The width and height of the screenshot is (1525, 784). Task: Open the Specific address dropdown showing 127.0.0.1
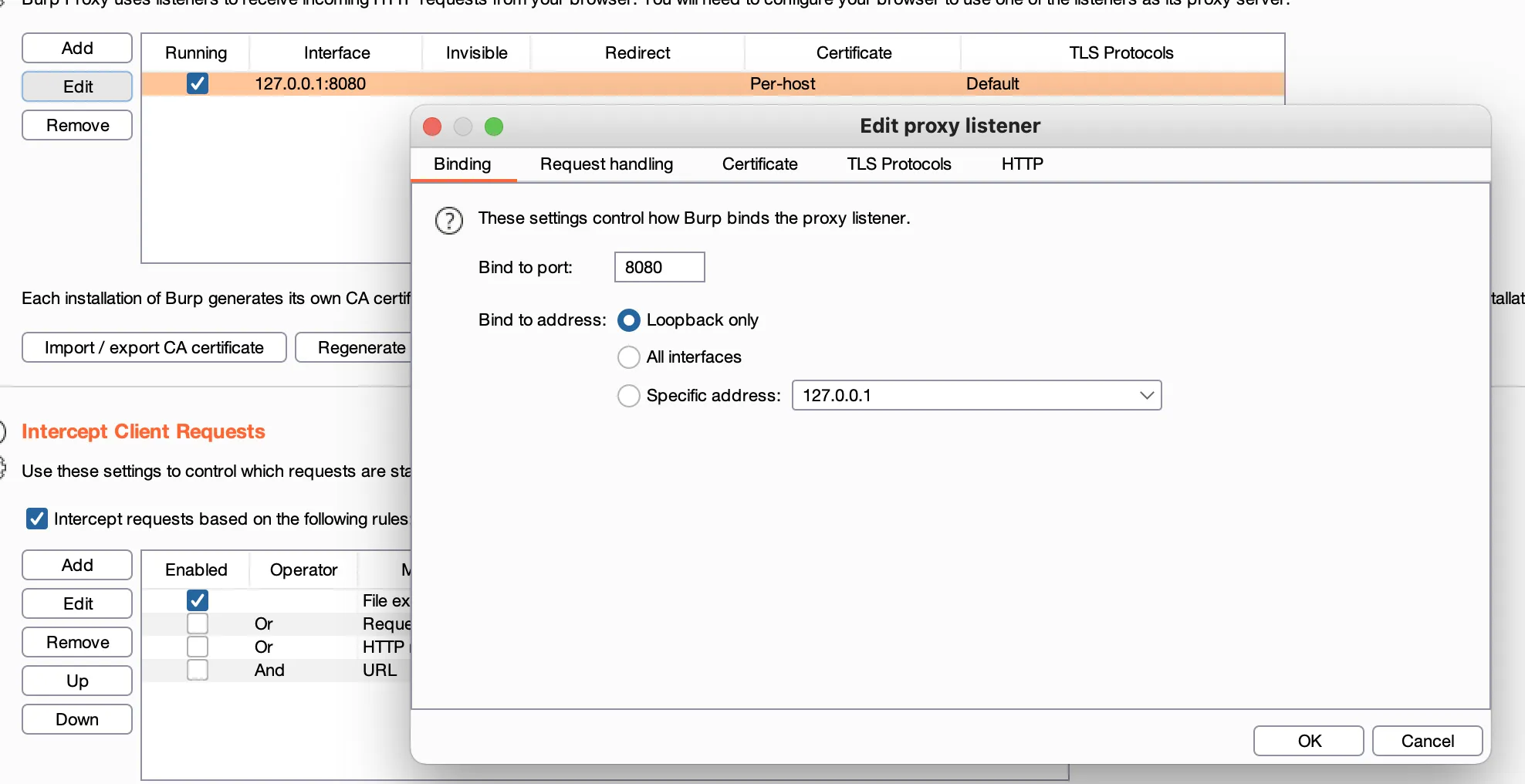click(976, 395)
